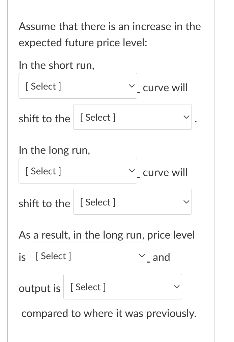Click the chevron on the price level selector
This screenshot has height=342, width=234.
tap(142, 256)
